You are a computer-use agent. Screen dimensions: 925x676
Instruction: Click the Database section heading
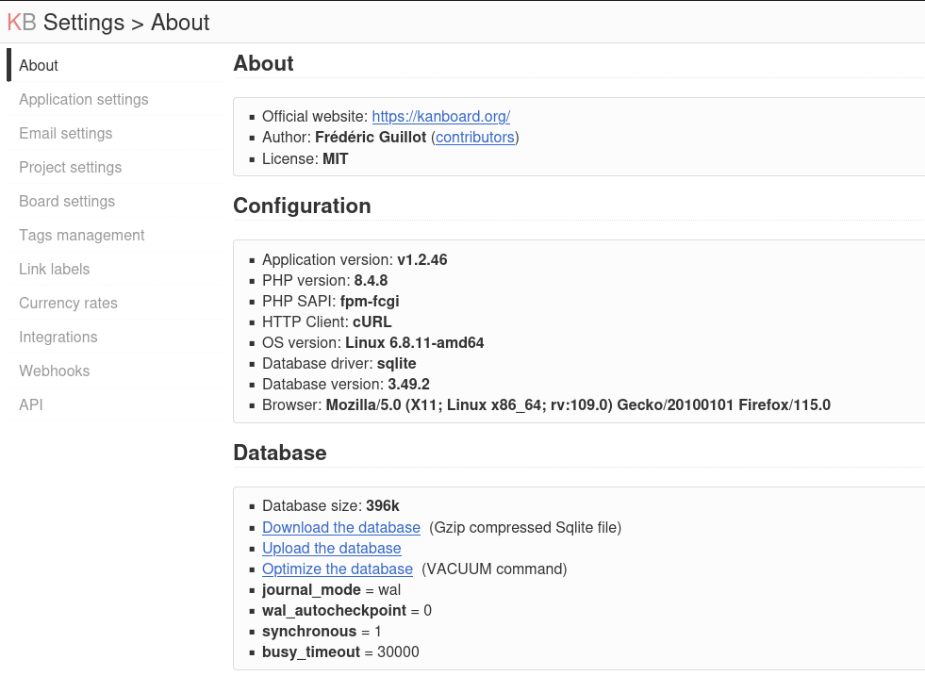pos(280,453)
